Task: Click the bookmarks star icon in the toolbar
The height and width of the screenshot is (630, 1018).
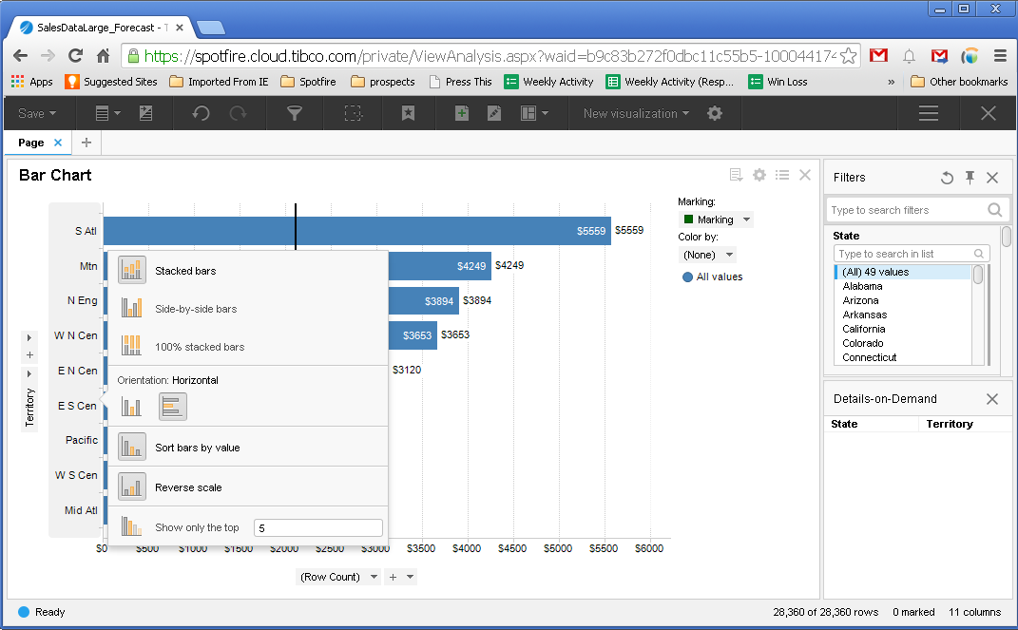Action: (408, 113)
